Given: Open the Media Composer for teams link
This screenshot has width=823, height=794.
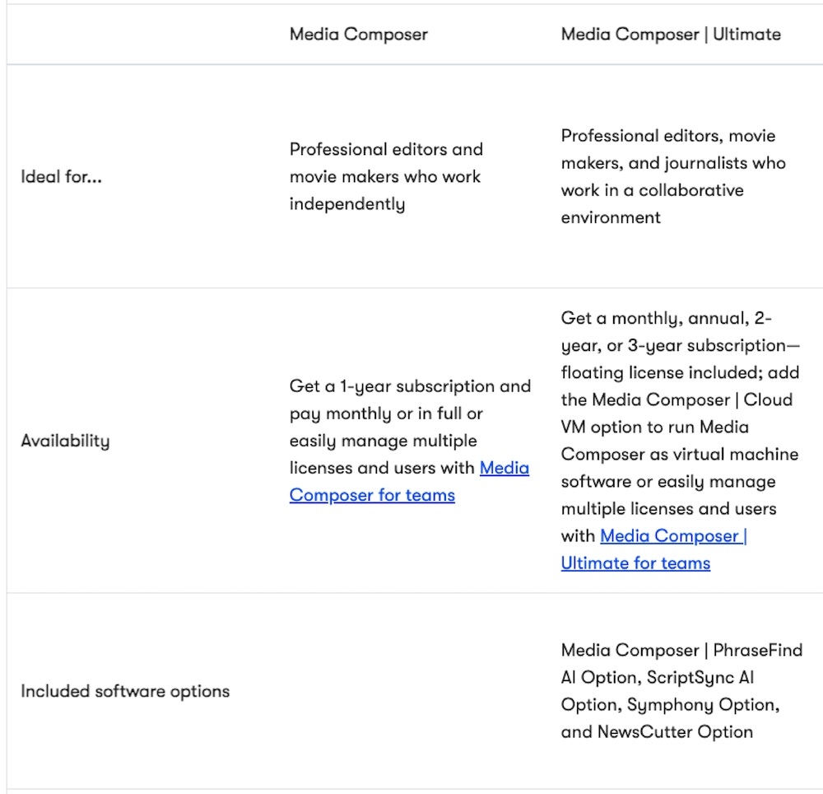Looking at the screenshot, I should (x=372, y=495).
